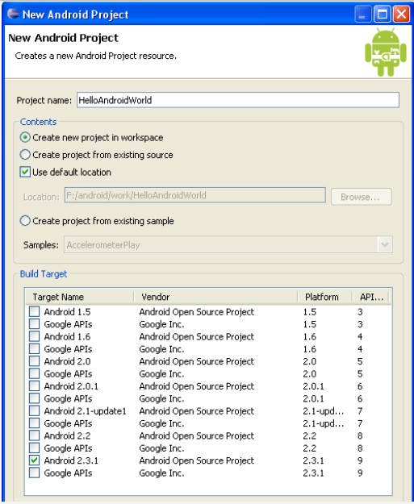Screen dimensions: 414x504
Task: Open the Samples dropdown arrow
Action: click(x=385, y=245)
